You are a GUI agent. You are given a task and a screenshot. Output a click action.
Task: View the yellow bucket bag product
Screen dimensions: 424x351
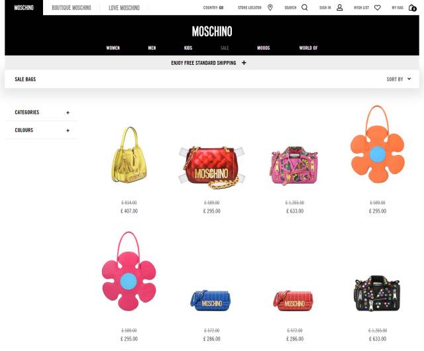(x=129, y=155)
